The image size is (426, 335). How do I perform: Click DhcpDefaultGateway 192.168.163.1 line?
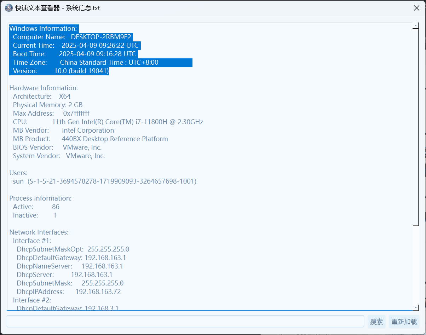tap(71, 258)
